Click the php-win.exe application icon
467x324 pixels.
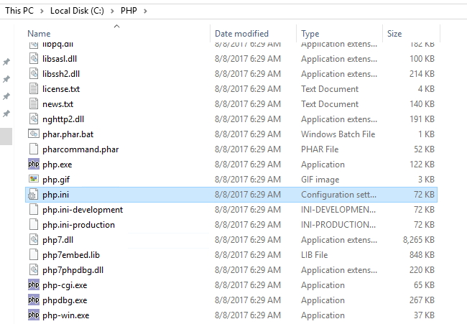coord(34,315)
